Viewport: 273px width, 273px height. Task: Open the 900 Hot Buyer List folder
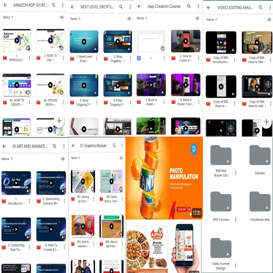pyautogui.click(x=221, y=155)
